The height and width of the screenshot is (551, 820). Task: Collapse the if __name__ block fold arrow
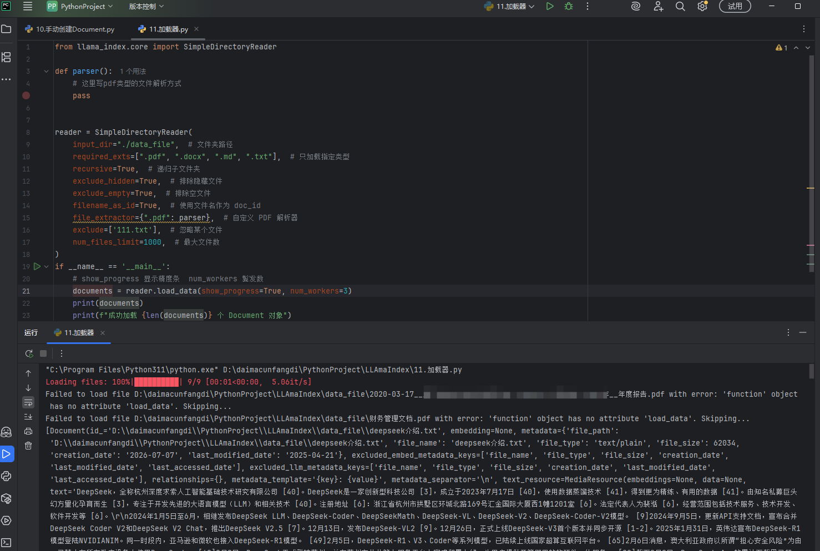pyautogui.click(x=46, y=266)
